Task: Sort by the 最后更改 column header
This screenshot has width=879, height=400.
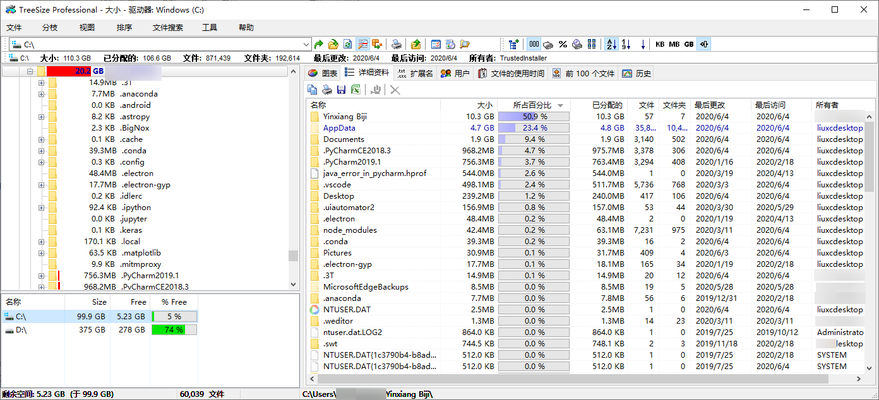Action: tap(721, 105)
